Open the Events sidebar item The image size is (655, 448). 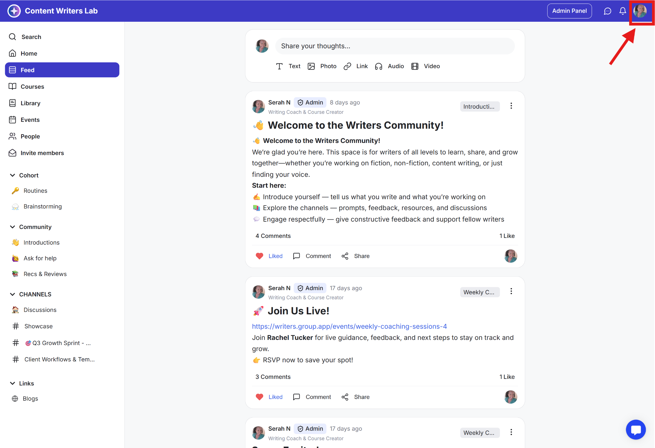(30, 120)
